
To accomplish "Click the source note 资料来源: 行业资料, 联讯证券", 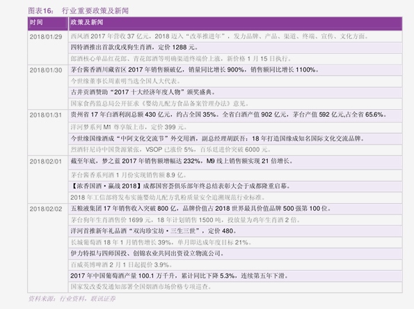I will click(x=72, y=299).
